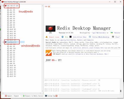The height and width of the screenshot is (99, 124).
Task: Click db5 database icon under localhost111
Action: [8, 55]
